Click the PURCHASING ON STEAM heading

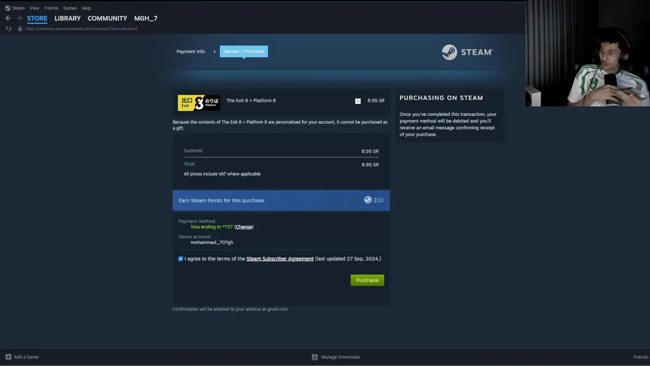[x=441, y=98]
